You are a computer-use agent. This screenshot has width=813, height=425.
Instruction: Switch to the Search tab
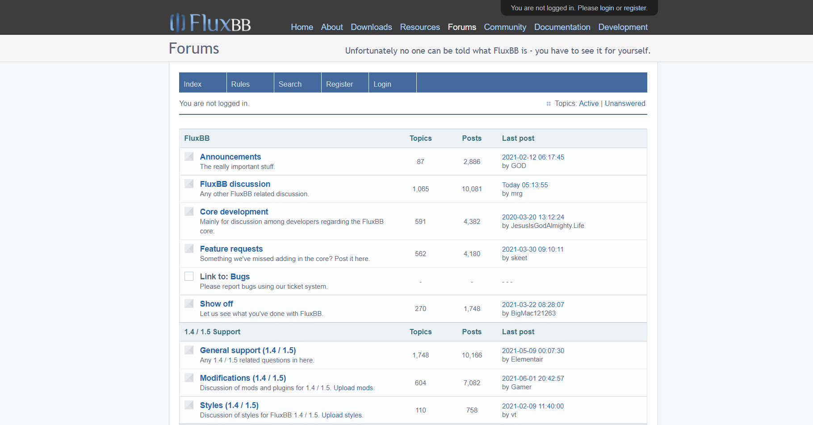pyautogui.click(x=290, y=84)
